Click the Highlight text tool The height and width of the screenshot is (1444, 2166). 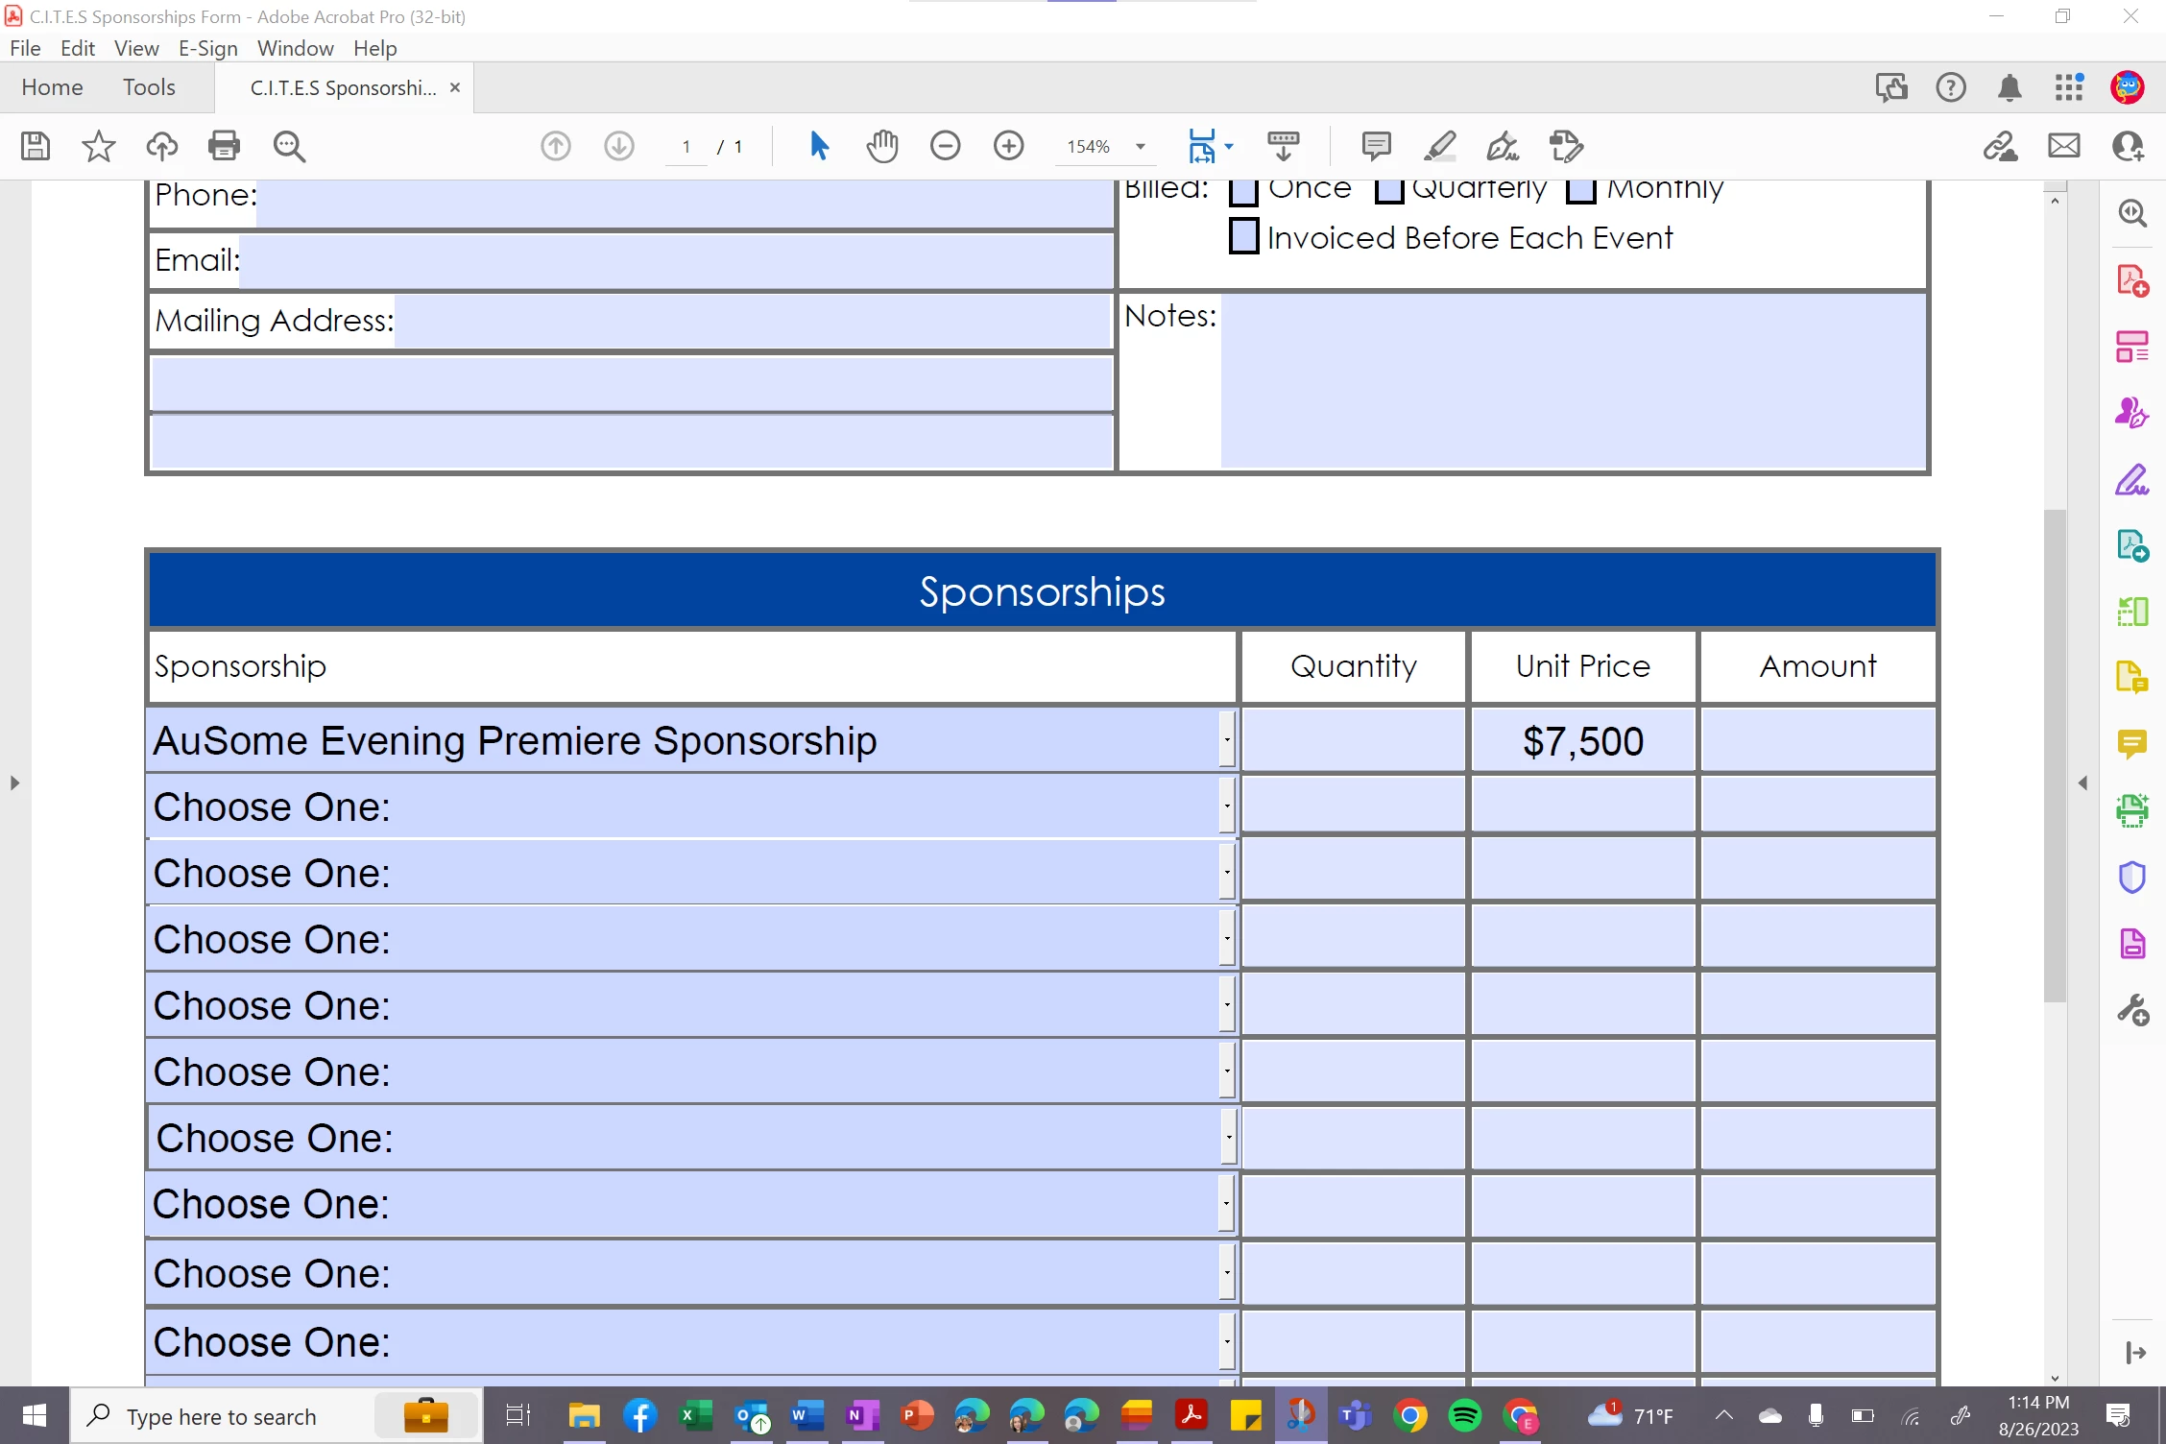[x=1439, y=146]
